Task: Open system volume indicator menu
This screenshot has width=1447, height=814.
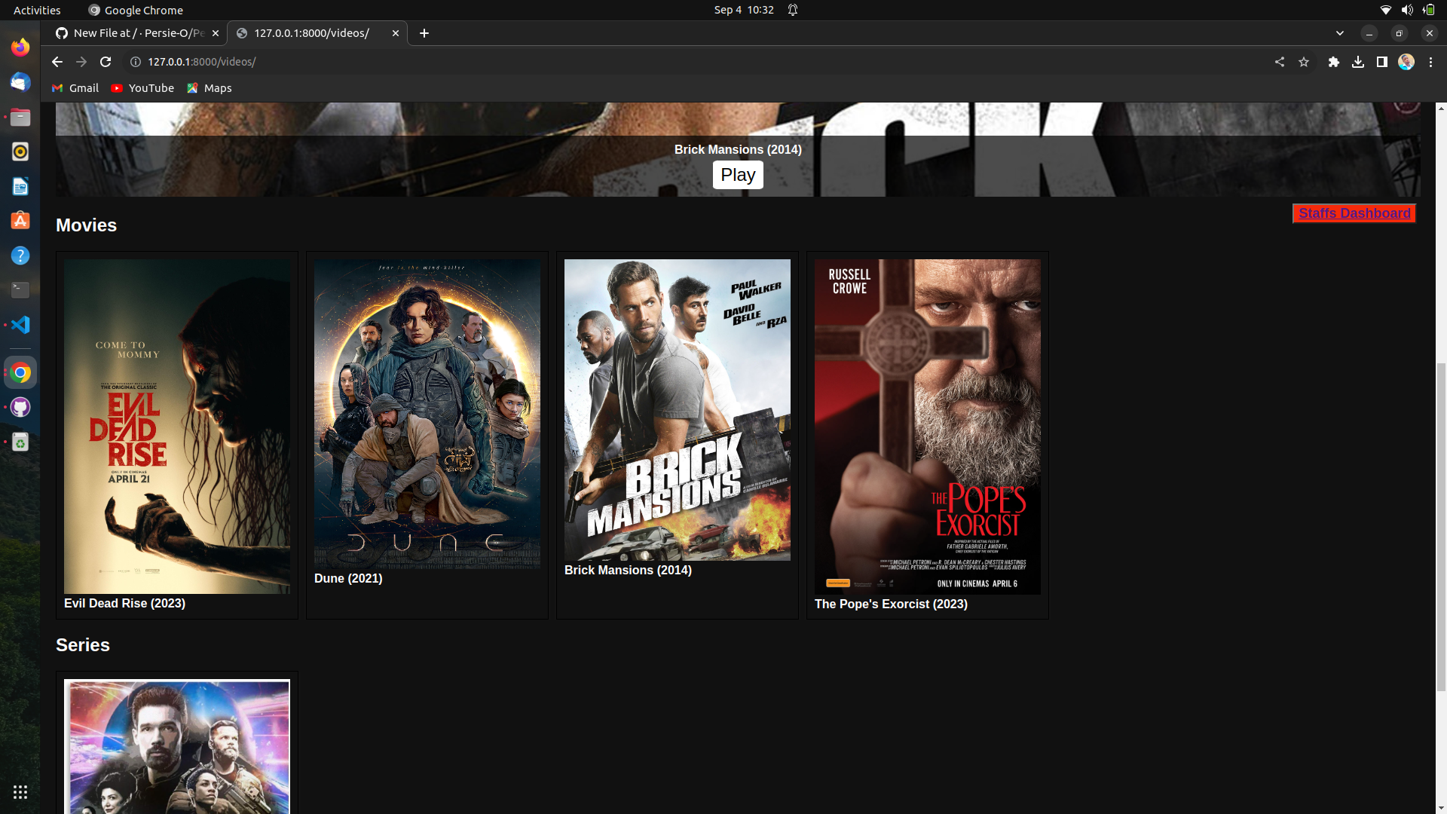Action: 1406,10
